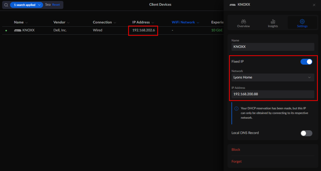Enable the Local DNS Record toggle
This screenshot has height=171, width=321.
306,133
